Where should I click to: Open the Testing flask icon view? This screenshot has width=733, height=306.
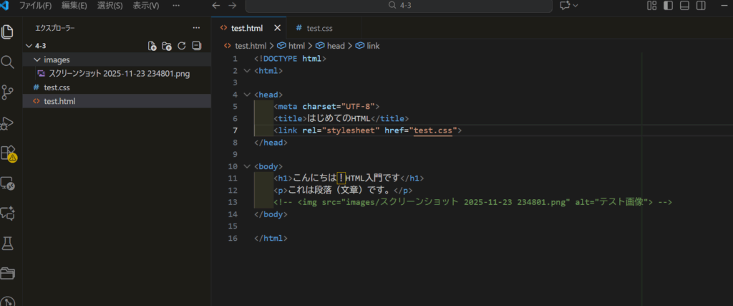tap(8, 243)
